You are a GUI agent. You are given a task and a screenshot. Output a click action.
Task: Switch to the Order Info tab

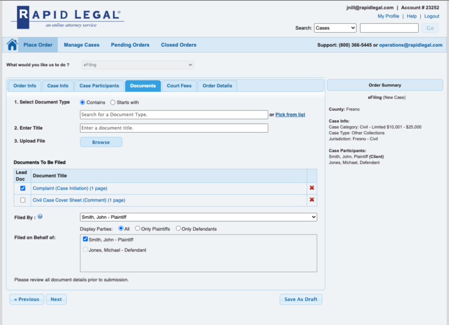click(x=25, y=86)
